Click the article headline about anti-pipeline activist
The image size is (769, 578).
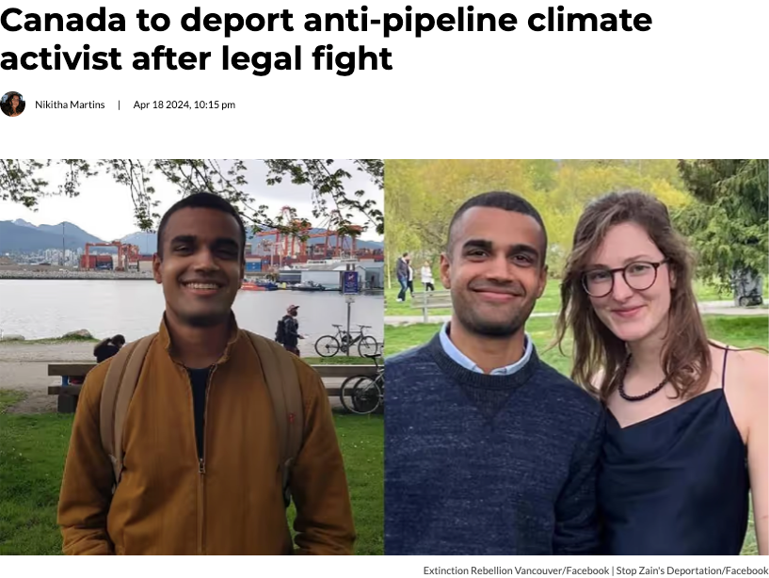(x=326, y=39)
